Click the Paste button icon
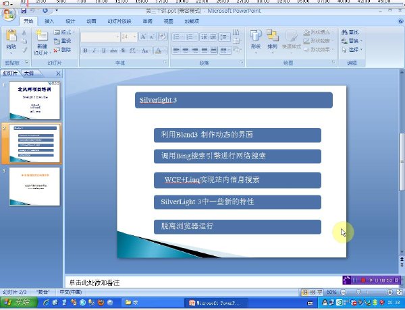The width and height of the screenshot is (405, 310). click(11, 36)
